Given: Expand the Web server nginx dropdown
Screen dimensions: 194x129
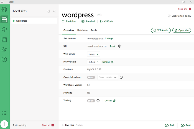Looking at the screenshot, I should [x=94, y=54].
